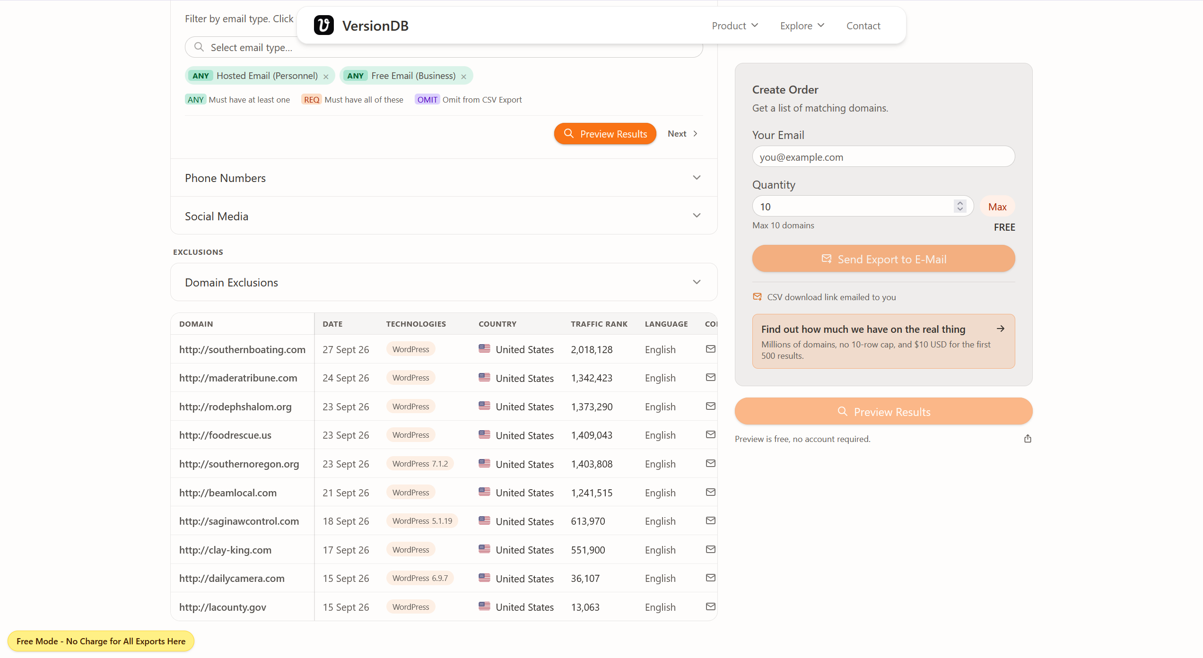Click the email icon for clay-king.com
Viewport: 1203px width, 658px height.
coord(710,549)
